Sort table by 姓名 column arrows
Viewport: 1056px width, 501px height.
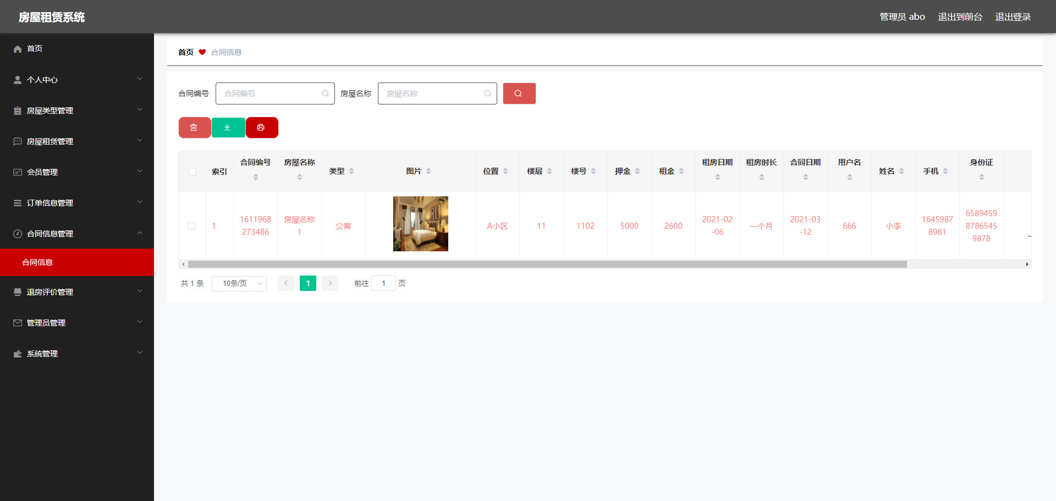pos(901,171)
